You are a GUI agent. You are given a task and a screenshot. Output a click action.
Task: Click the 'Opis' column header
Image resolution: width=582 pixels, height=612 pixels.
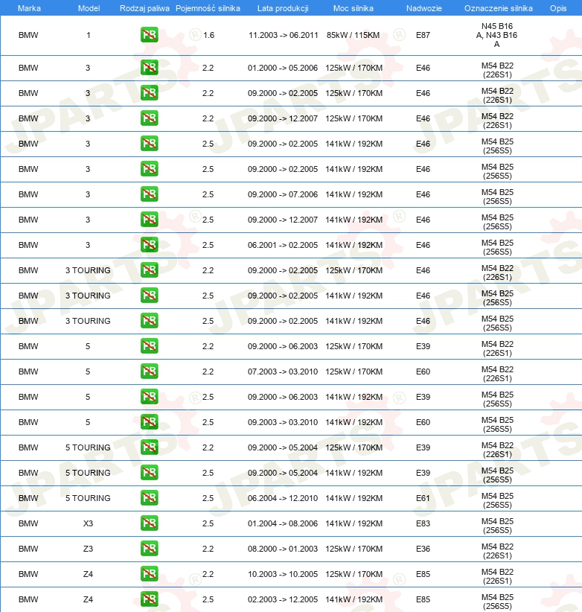(x=558, y=8)
